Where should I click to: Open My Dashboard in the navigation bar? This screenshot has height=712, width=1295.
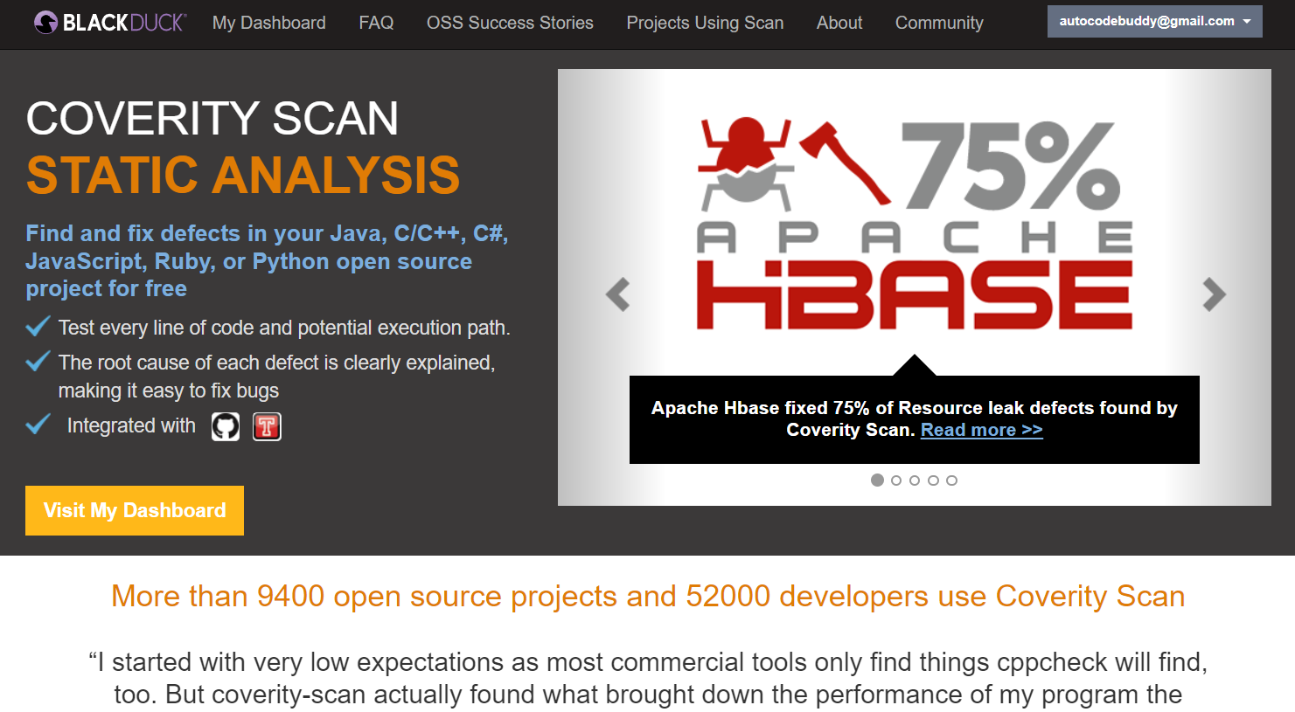coord(268,23)
